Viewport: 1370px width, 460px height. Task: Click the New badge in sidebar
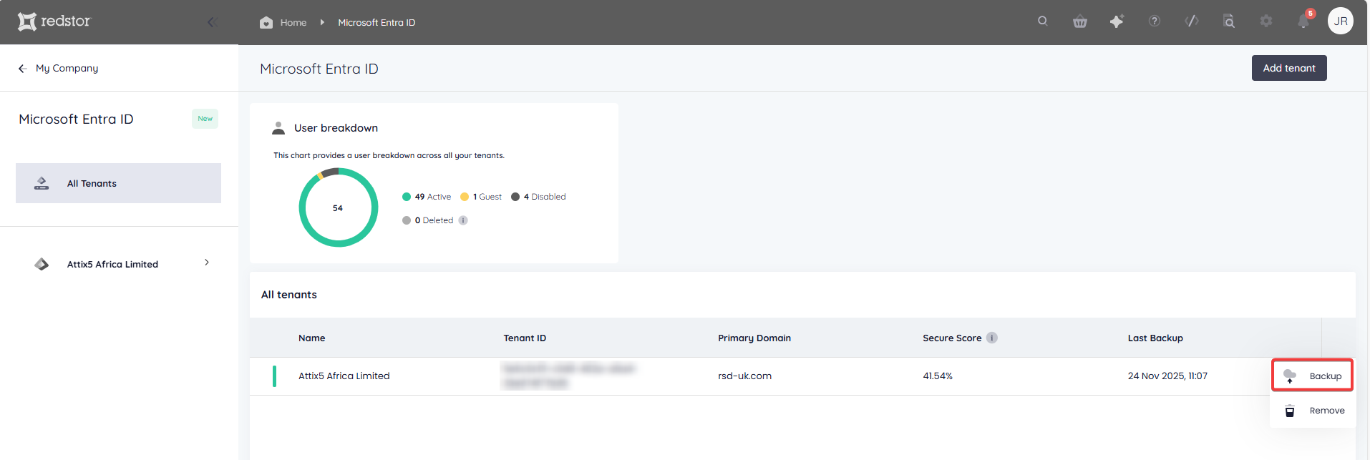coord(205,119)
